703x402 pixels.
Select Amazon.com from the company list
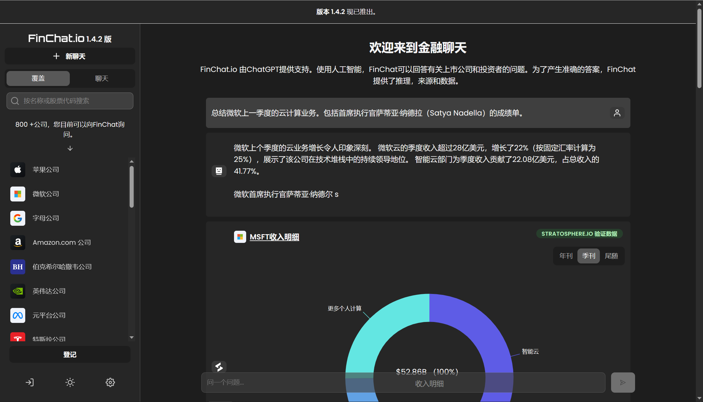coord(61,242)
